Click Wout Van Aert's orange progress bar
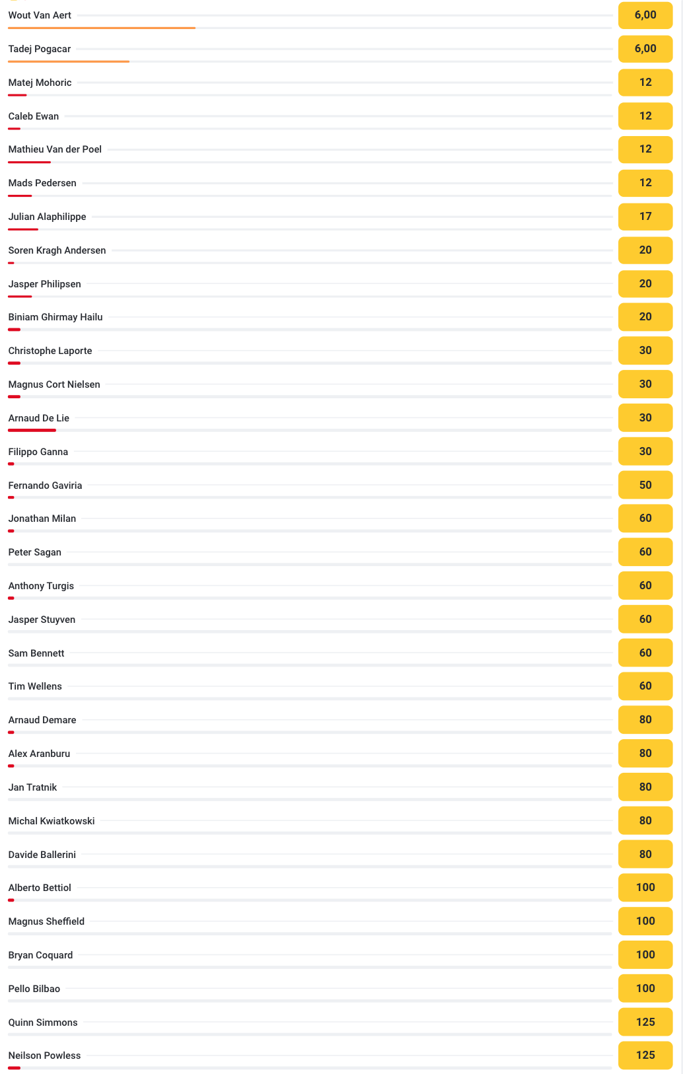The width and height of the screenshot is (683, 1074). pos(102,28)
